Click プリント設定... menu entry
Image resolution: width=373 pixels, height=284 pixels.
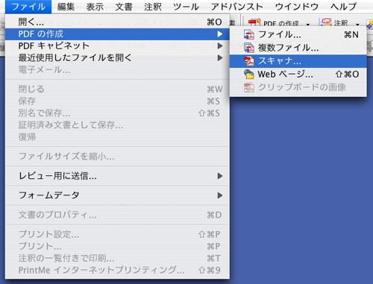click(x=117, y=234)
